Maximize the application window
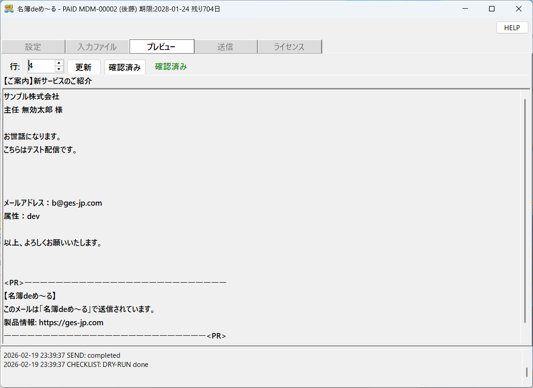 [492, 9]
